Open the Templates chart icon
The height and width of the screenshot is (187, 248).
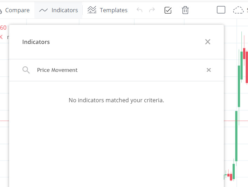coord(92,10)
